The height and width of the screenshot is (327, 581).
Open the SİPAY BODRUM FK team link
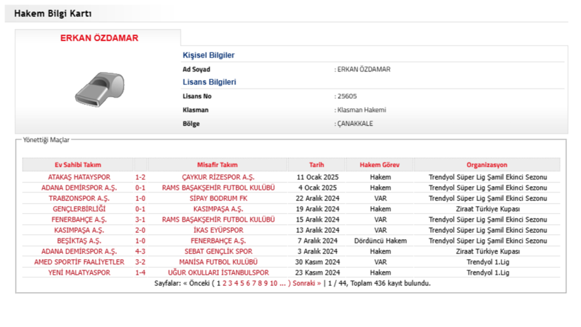218,198
